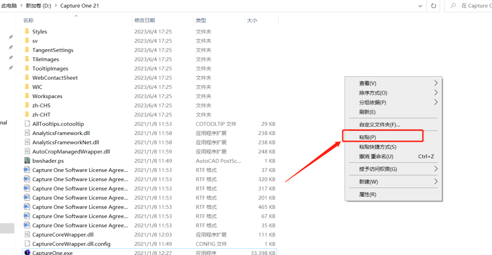Click the 2021/1/8 12:27 date cell
The height and width of the screenshot is (255, 492).
(153, 252)
